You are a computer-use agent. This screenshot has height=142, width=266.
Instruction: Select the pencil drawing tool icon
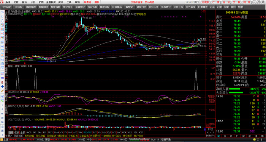[2, 91]
